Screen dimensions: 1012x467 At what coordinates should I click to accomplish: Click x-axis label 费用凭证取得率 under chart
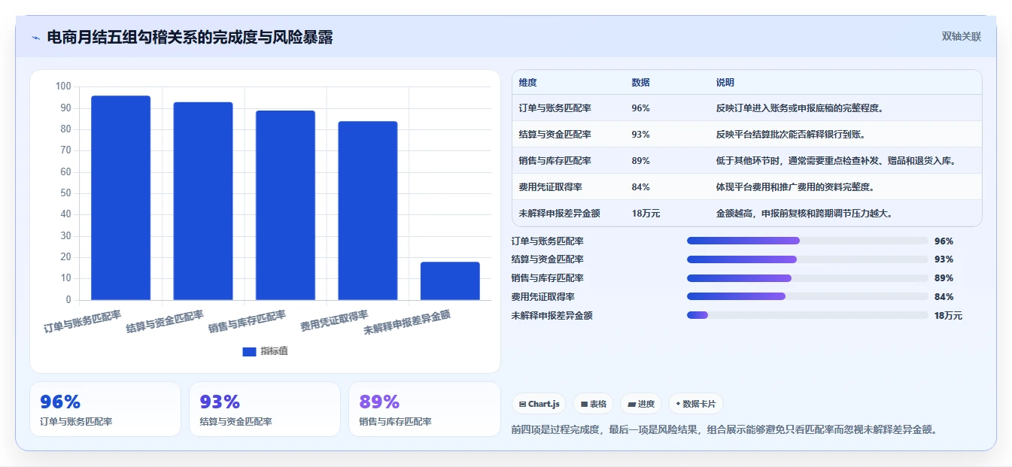334,321
